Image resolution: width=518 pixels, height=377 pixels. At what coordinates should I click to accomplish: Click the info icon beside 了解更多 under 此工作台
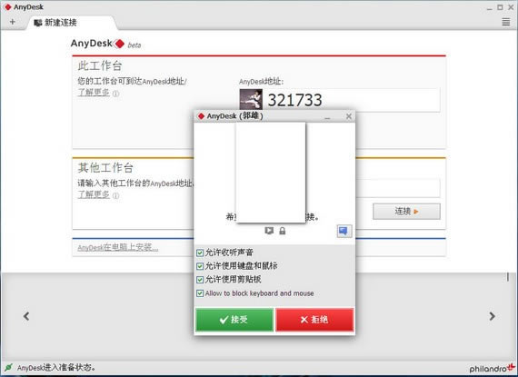click(115, 94)
